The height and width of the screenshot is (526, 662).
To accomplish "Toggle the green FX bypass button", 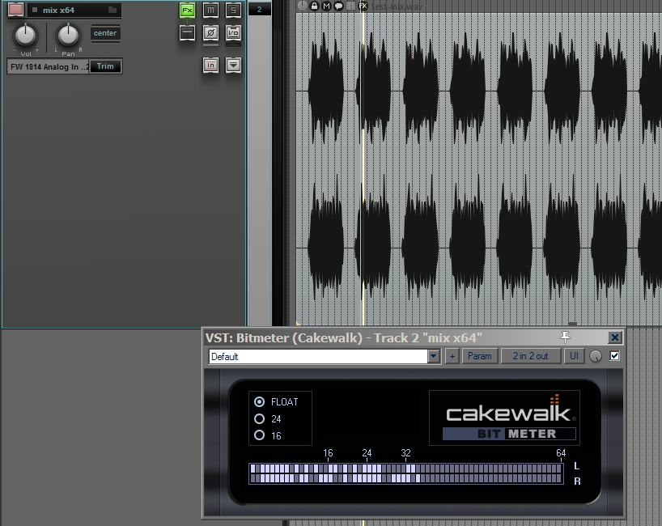I will coord(187,11).
